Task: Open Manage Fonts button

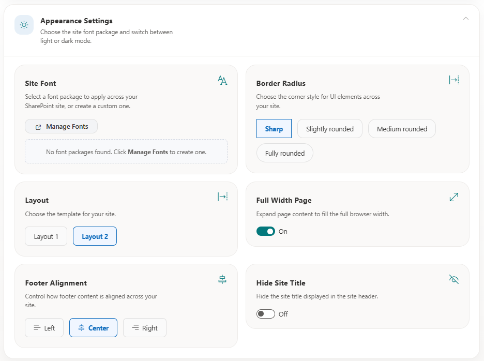Action: pyautogui.click(x=61, y=127)
